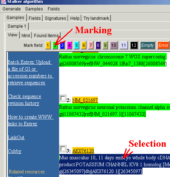Image resolution: width=170 pixels, height=177 pixels.
Task: Switch to the Signatures tab
Action: 56,18
